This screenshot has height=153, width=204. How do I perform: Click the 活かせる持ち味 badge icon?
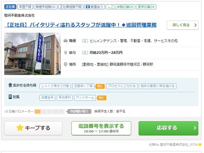point(10,85)
